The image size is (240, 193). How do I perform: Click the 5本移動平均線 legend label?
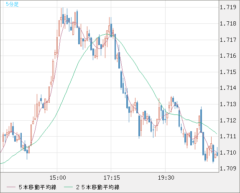(x=38, y=187)
